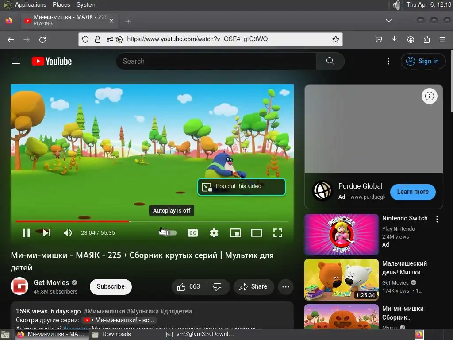Click Learn more on Purdue Global ad

(x=413, y=192)
